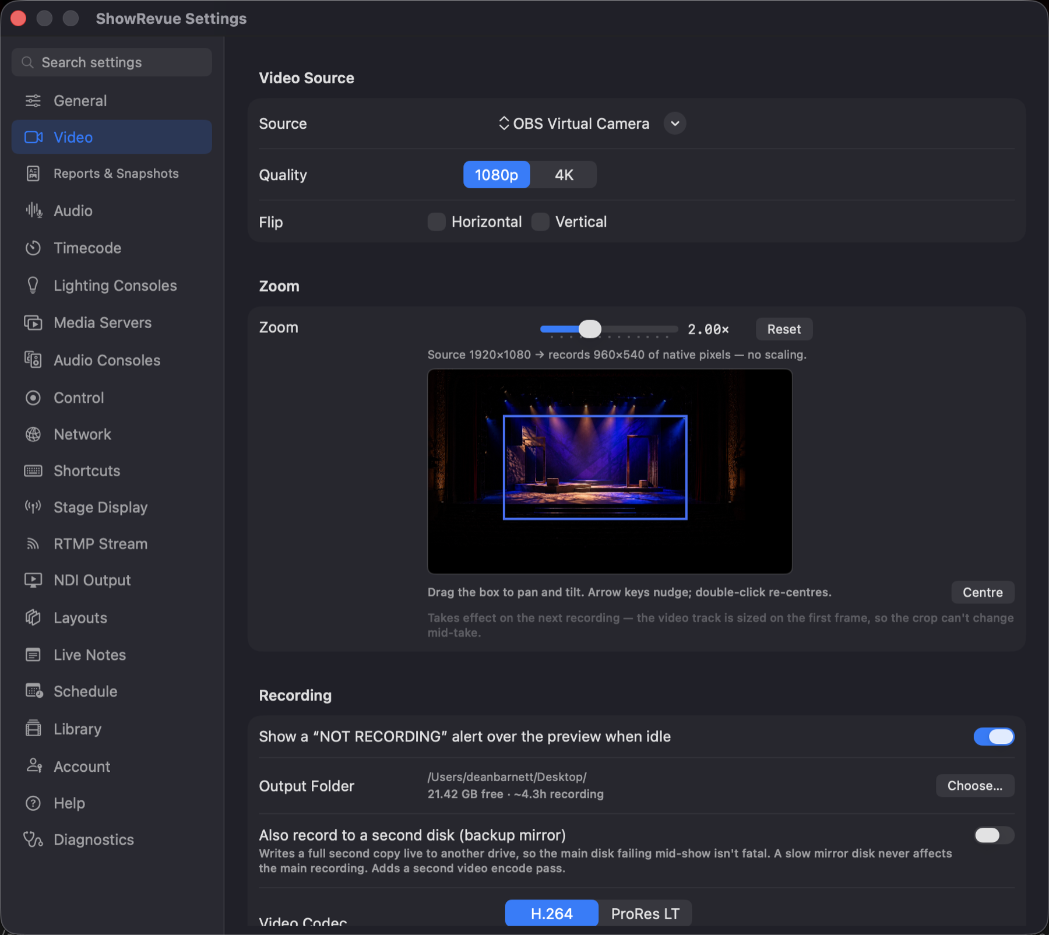Choose H.264 video codec
This screenshot has height=935, width=1049.
click(551, 913)
